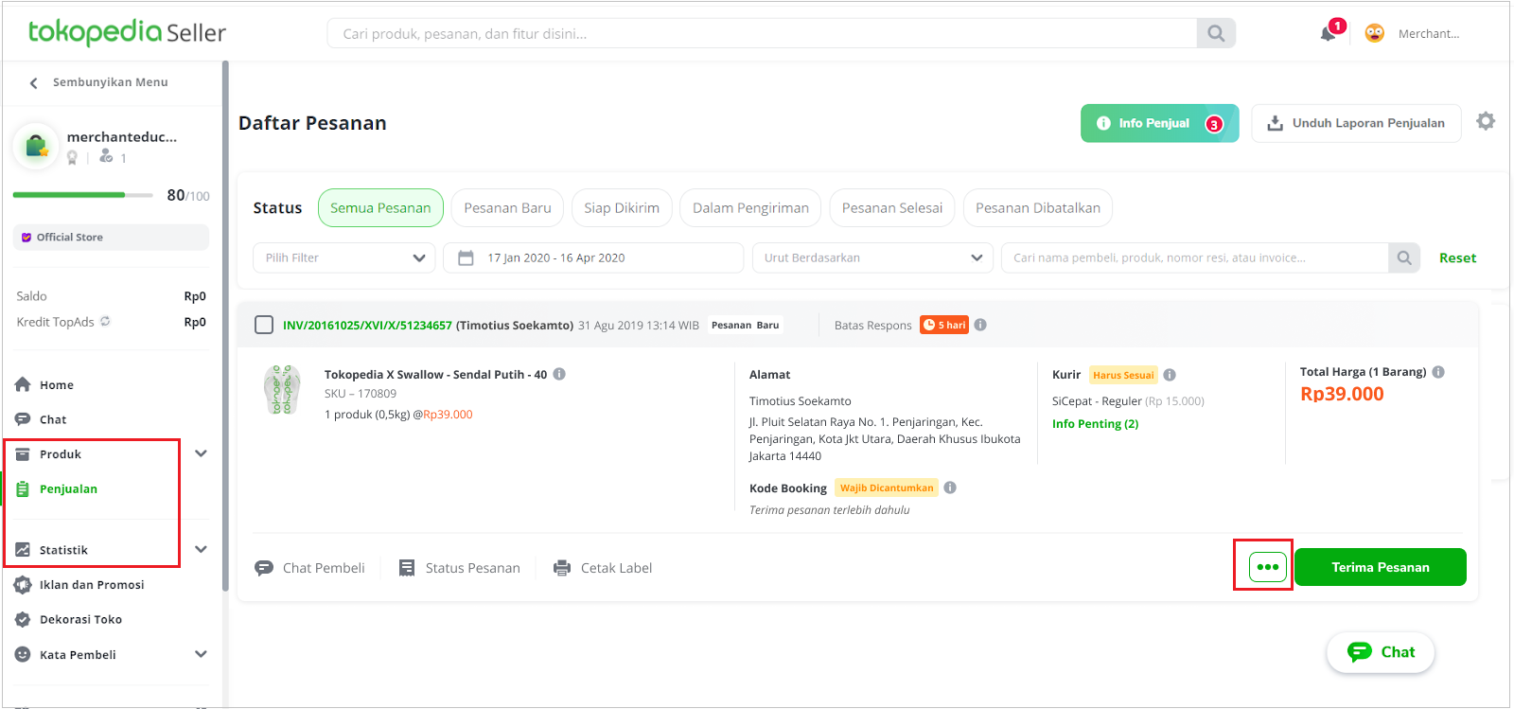Click Cetak Label action
Image resolution: width=1514 pixels, height=709 pixels.
pos(603,568)
